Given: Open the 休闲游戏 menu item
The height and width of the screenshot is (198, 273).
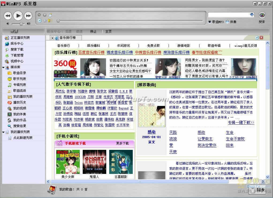Looking at the screenshot, I should pos(123,45).
